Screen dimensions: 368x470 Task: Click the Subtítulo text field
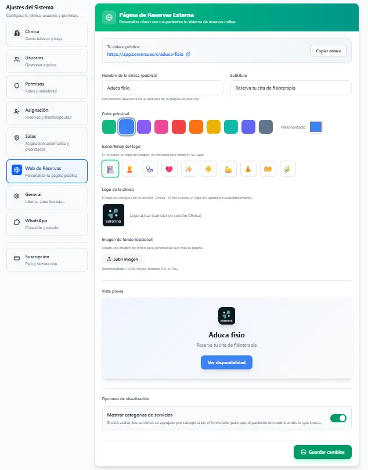[x=291, y=87]
